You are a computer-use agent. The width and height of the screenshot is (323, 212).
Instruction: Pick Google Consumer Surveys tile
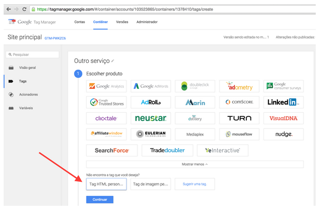pos(284,86)
